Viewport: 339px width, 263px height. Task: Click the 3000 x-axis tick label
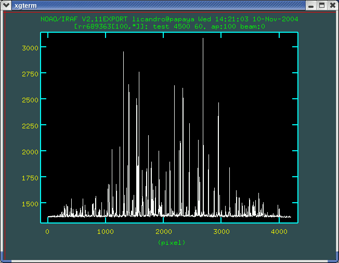tap(221, 232)
